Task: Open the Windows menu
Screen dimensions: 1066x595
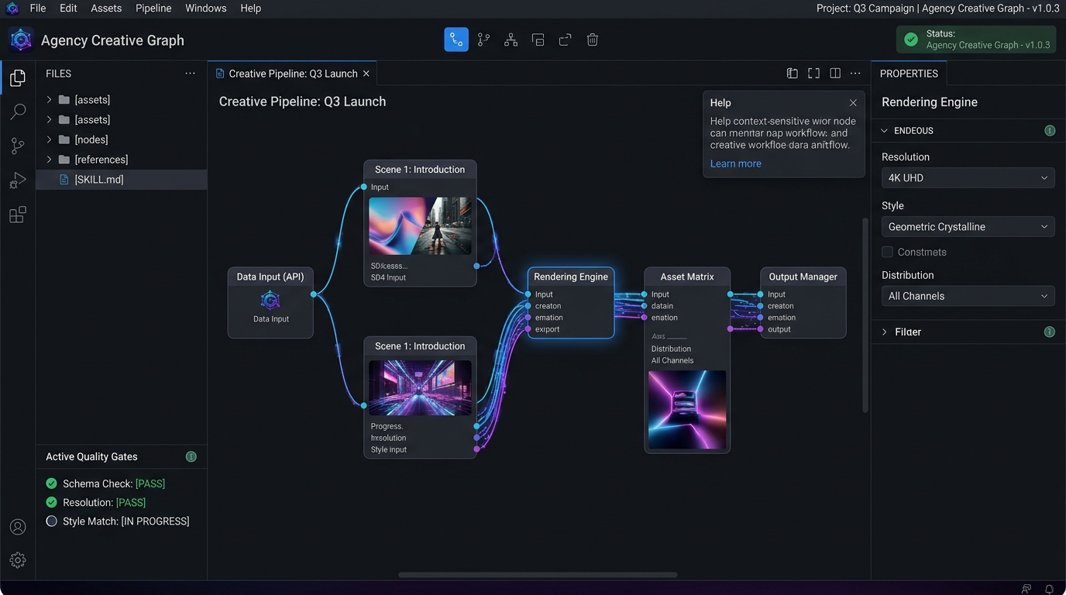Action: click(x=206, y=9)
